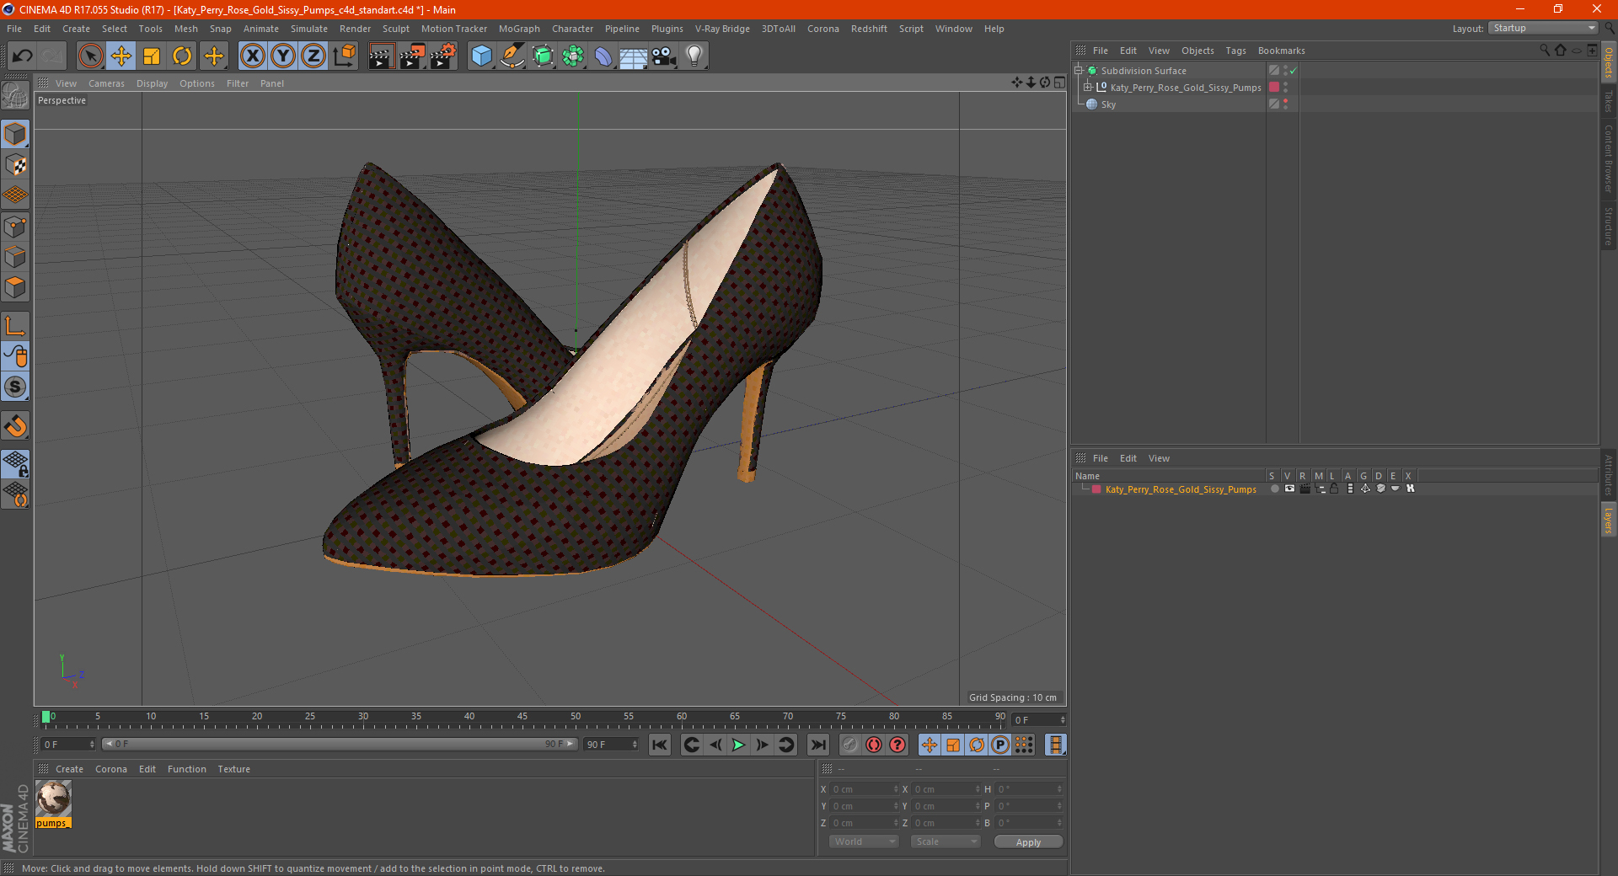The height and width of the screenshot is (876, 1618).
Task: Toggle X axis lock
Action: click(x=252, y=56)
